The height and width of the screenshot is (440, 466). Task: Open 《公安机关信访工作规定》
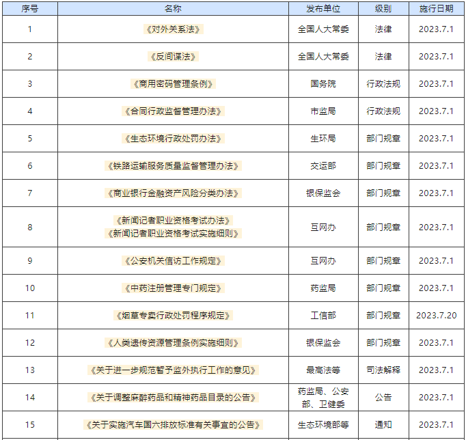174,261
